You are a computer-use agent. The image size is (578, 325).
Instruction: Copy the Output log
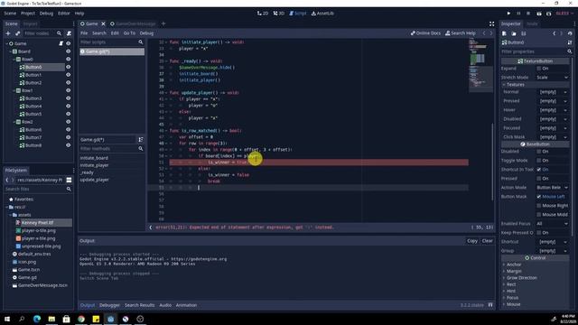coord(472,241)
